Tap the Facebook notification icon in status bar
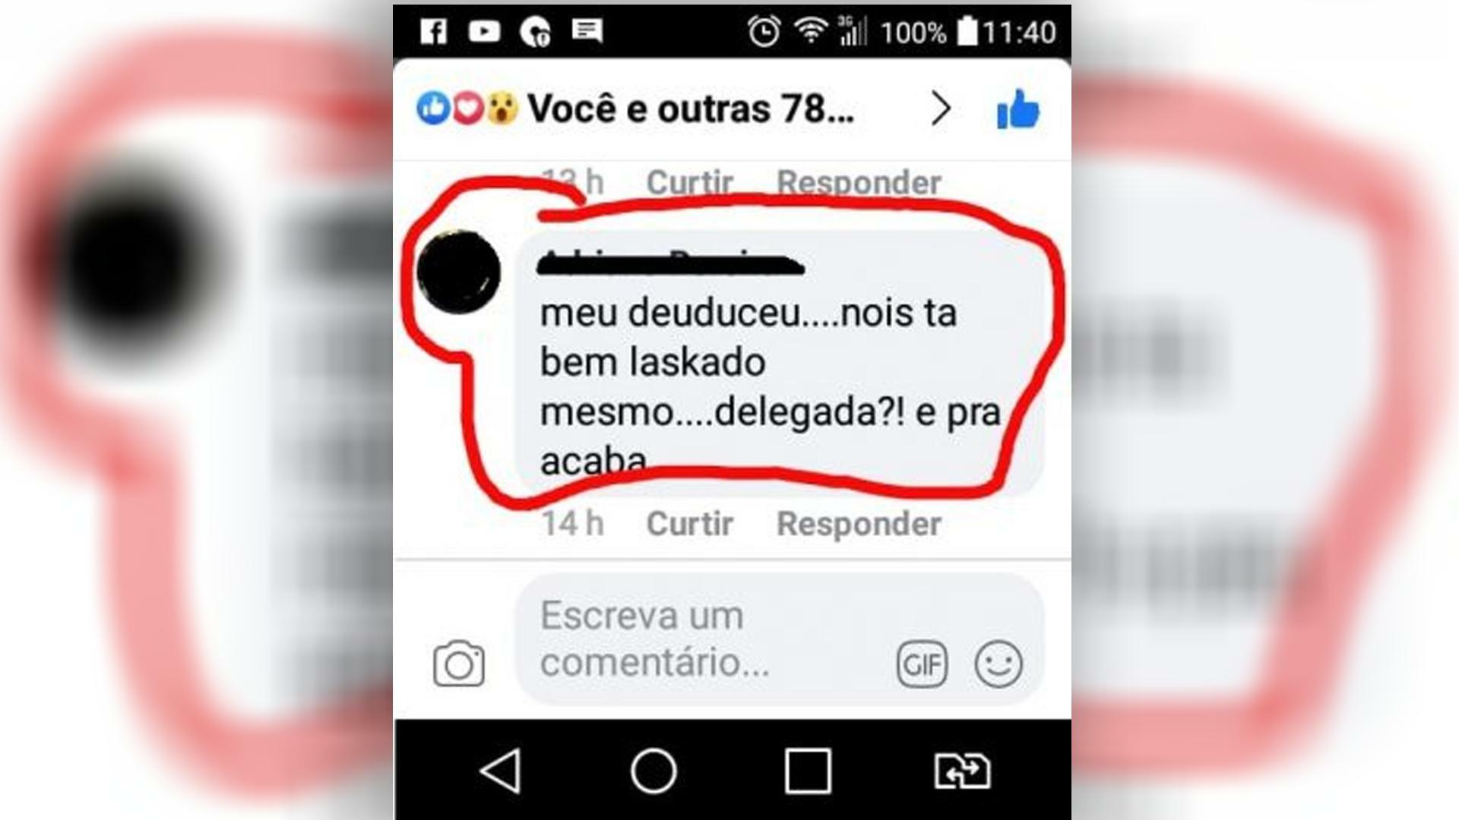The height and width of the screenshot is (820, 1459). (434, 31)
